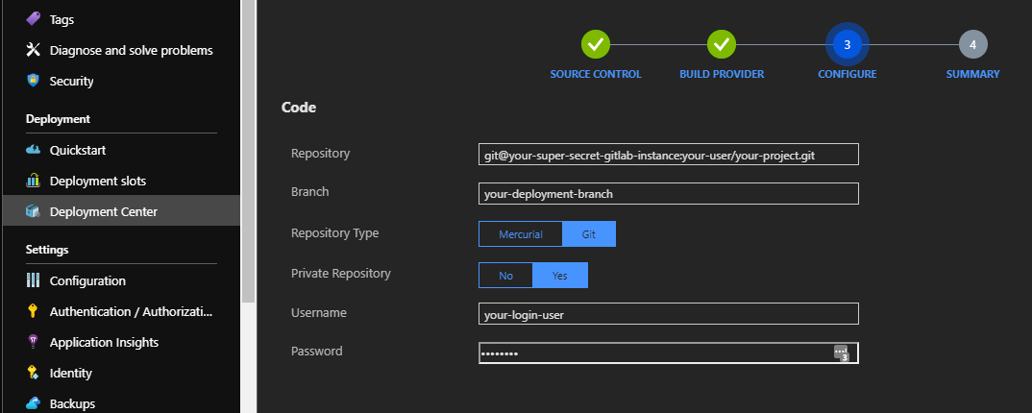Go to Source Control wizard step
Screen dimensions: 1032x413
click(596, 44)
